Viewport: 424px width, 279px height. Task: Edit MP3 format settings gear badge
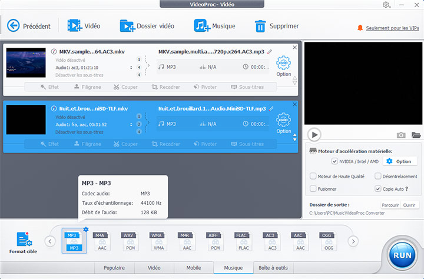[x=86, y=229]
